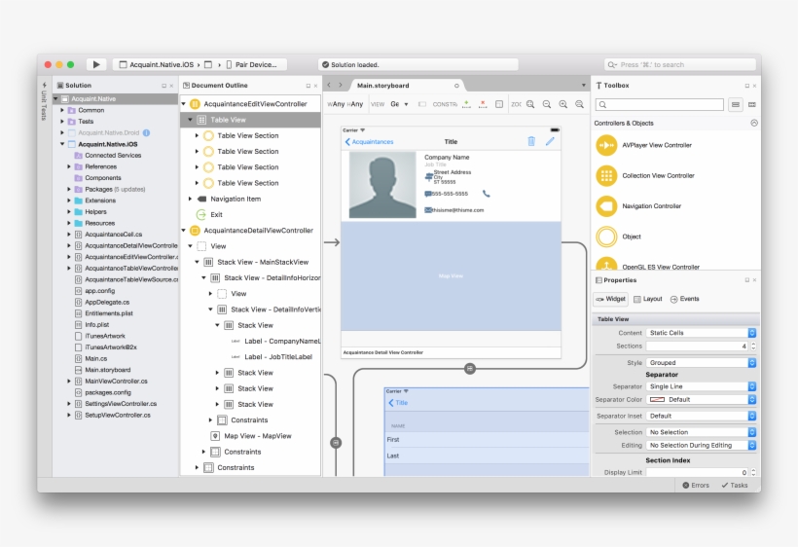Select the Map View in the storyboard canvas
Screen dimensions: 798x547
451,275
